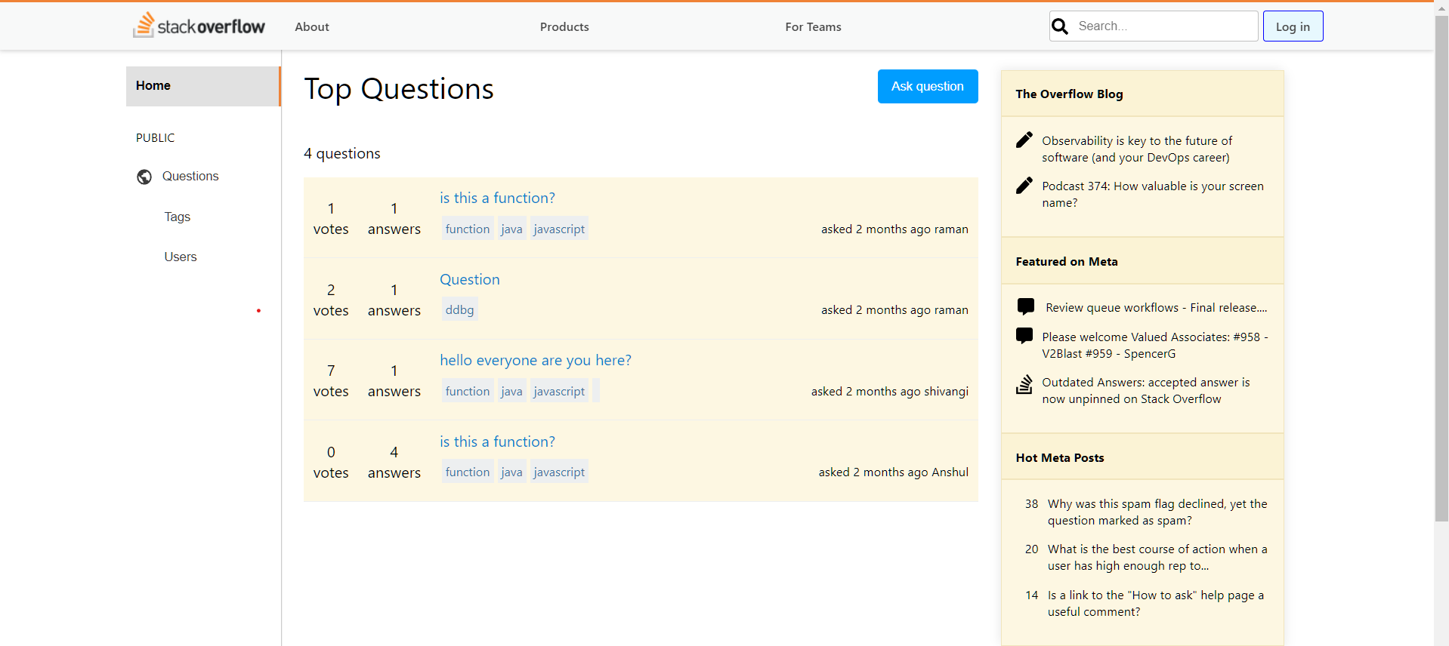Open 'is this a function?' question by Anshul
This screenshot has height=646, width=1449.
(x=497, y=441)
